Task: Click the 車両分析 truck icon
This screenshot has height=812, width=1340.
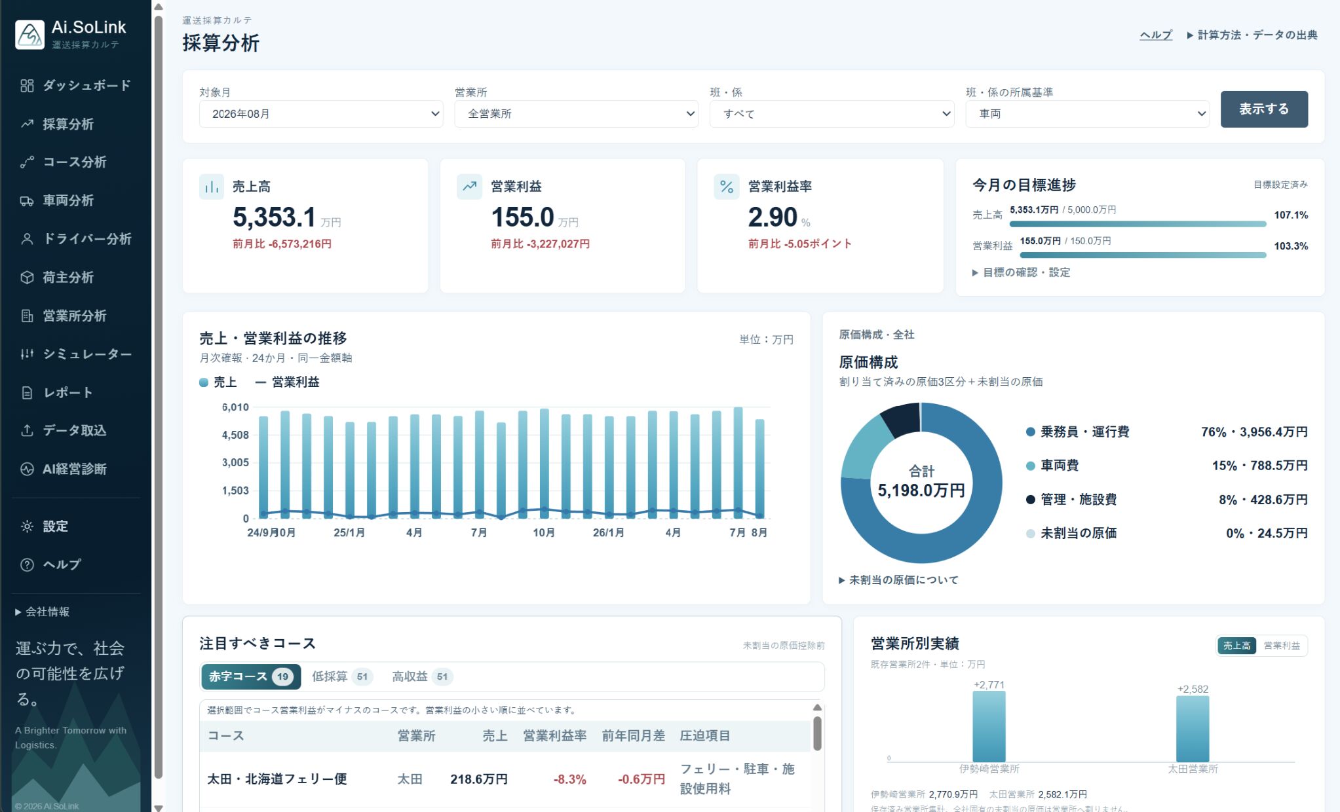Action: point(27,200)
